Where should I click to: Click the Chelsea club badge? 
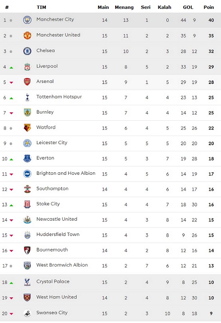click(27, 51)
